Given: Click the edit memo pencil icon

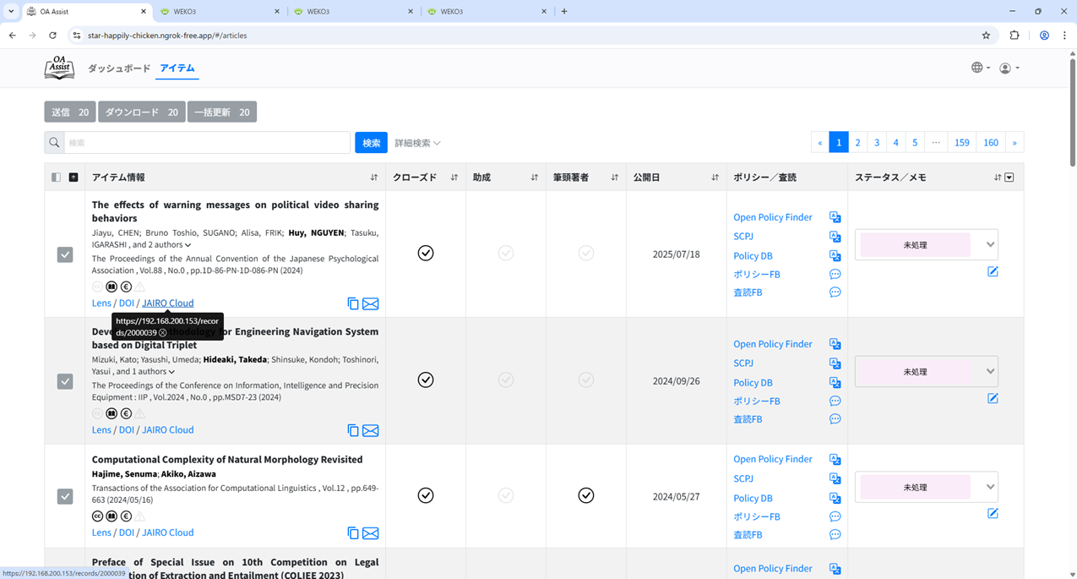Looking at the screenshot, I should [x=993, y=271].
